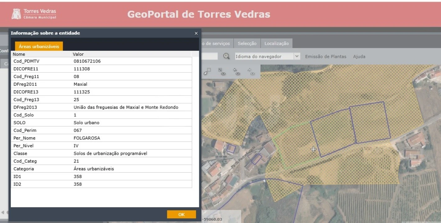
Task: Click the previous view arrow icon
Action: coord(236,72)
